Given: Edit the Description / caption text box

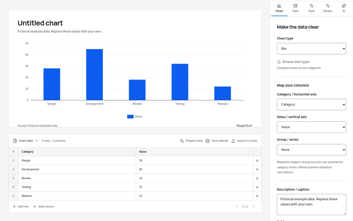Looking at the screenshot, I should [x=312, y=204].
